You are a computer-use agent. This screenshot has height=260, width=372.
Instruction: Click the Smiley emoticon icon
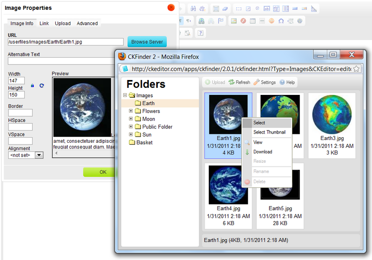(x=272, y=21)
